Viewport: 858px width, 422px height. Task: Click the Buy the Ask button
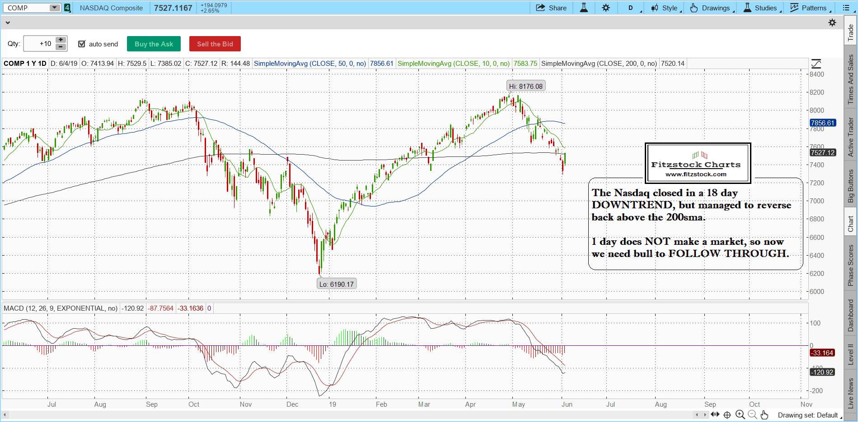(x=154, y=44)
